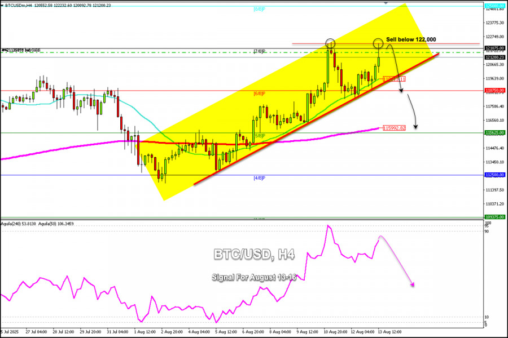Click the red value box above 118750 line

point(395,79)
